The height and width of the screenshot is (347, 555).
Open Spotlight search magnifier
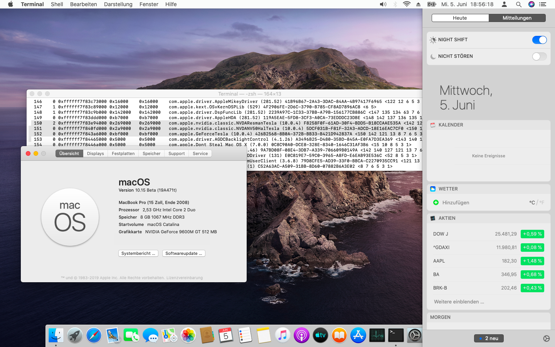point(518,4)
